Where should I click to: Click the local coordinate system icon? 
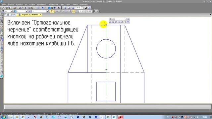pos(67,11)
